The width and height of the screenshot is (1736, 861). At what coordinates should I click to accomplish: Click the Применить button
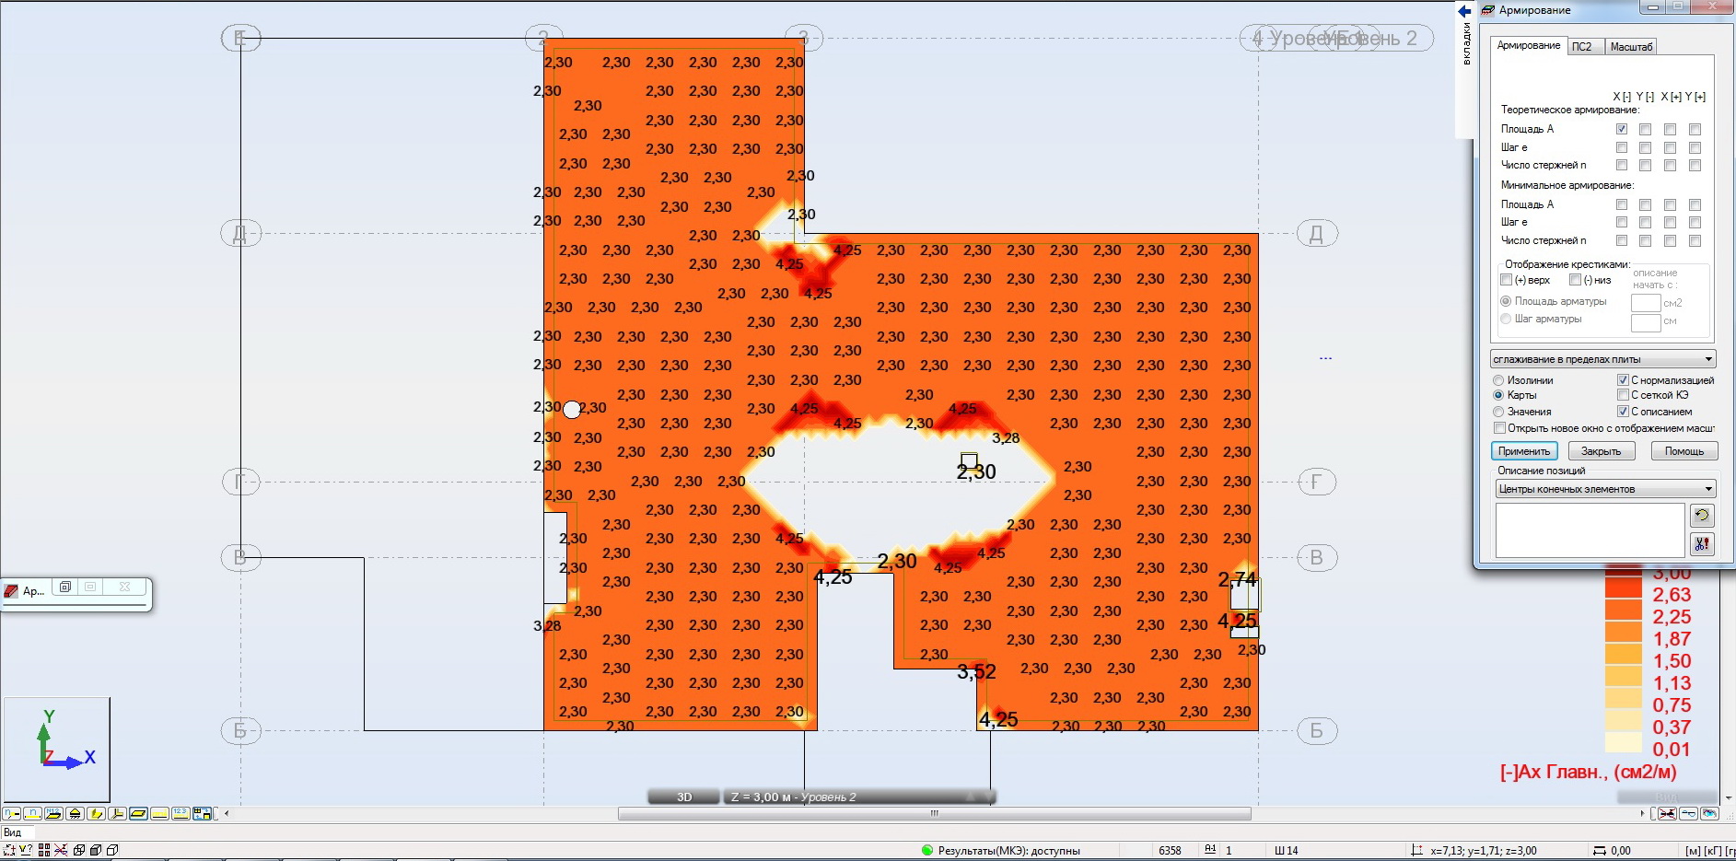(1524, 451)
